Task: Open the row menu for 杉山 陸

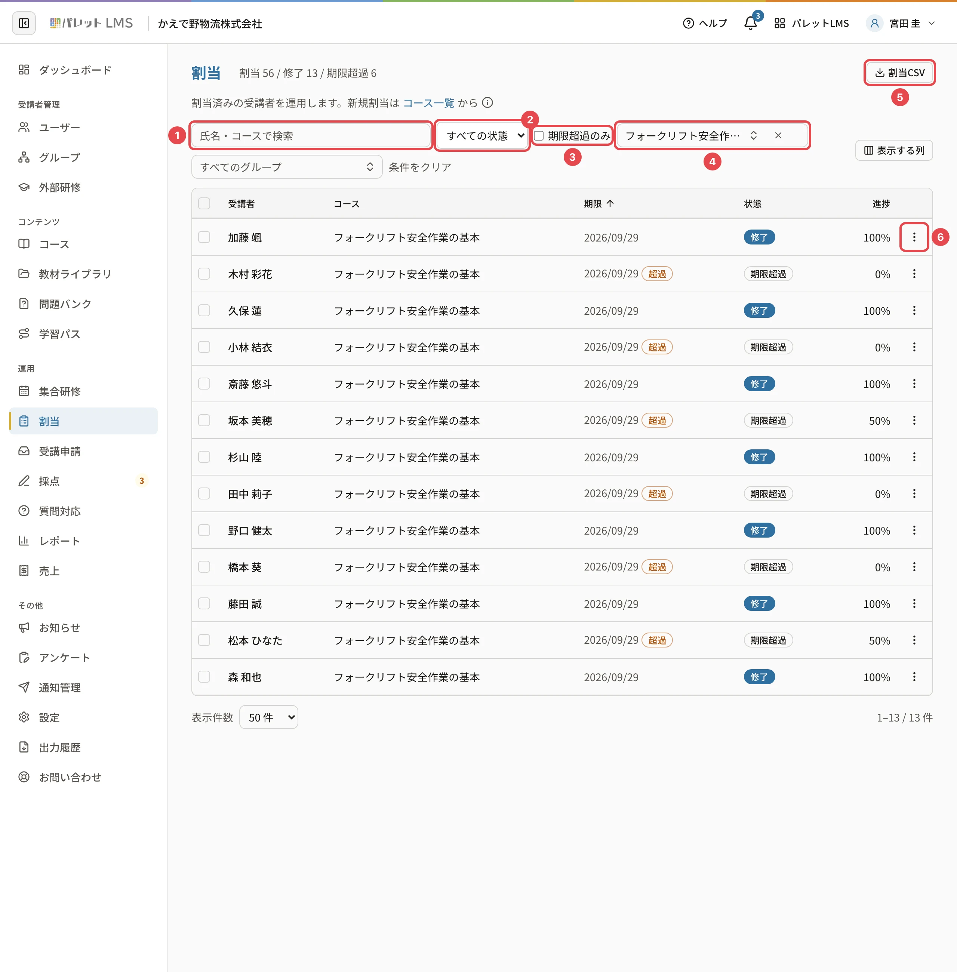Action: 914,457
